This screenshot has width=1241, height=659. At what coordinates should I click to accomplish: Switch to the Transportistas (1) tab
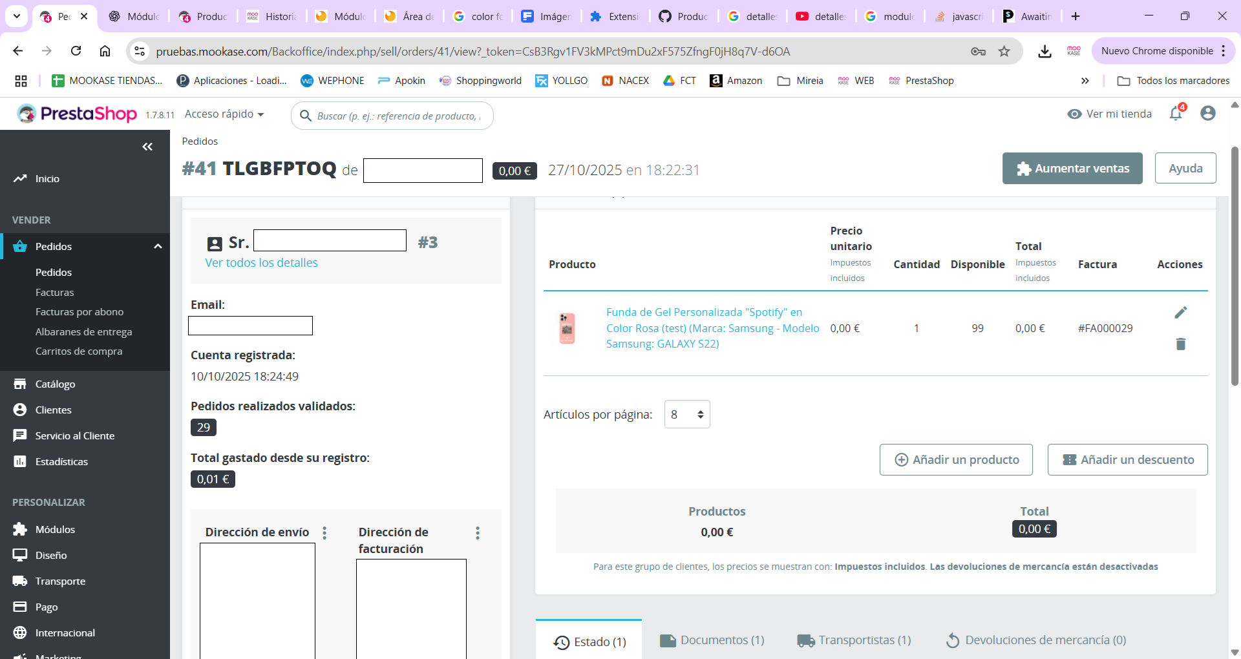pos(854,640)
